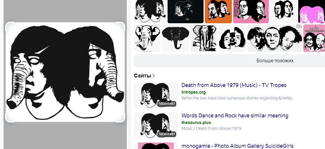Click the 1800×1497 badge on thesaurus.plus thumbnail
The width and height of the screenshot is (325, 149).
[167, 134]
